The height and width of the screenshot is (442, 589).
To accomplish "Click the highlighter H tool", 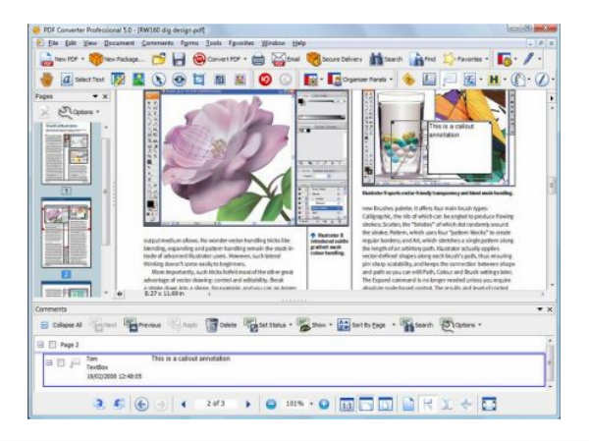I will click(x=494, y=80).
